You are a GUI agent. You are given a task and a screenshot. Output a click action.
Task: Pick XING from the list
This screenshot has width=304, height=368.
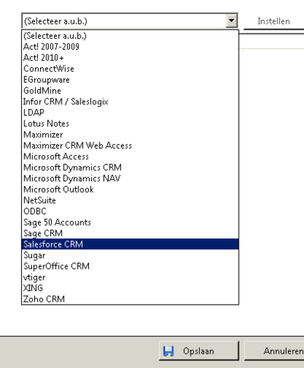point(130,288)
